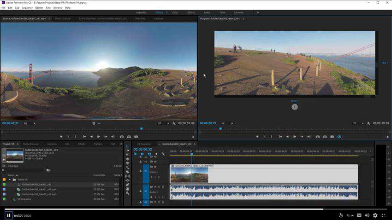Click Program monitor settings wrench icon
Screen dimensions: 392x220
(x=368, y=123)
